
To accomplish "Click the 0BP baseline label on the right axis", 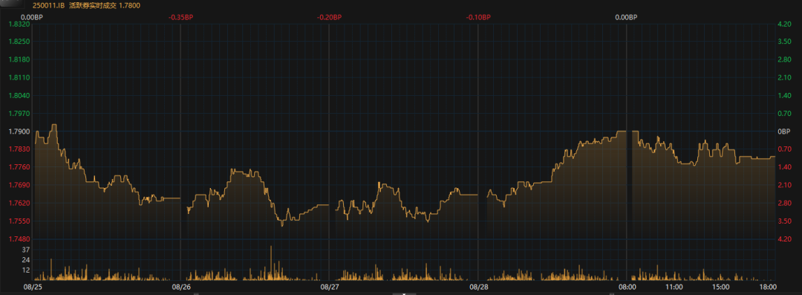I will point(784,131).
